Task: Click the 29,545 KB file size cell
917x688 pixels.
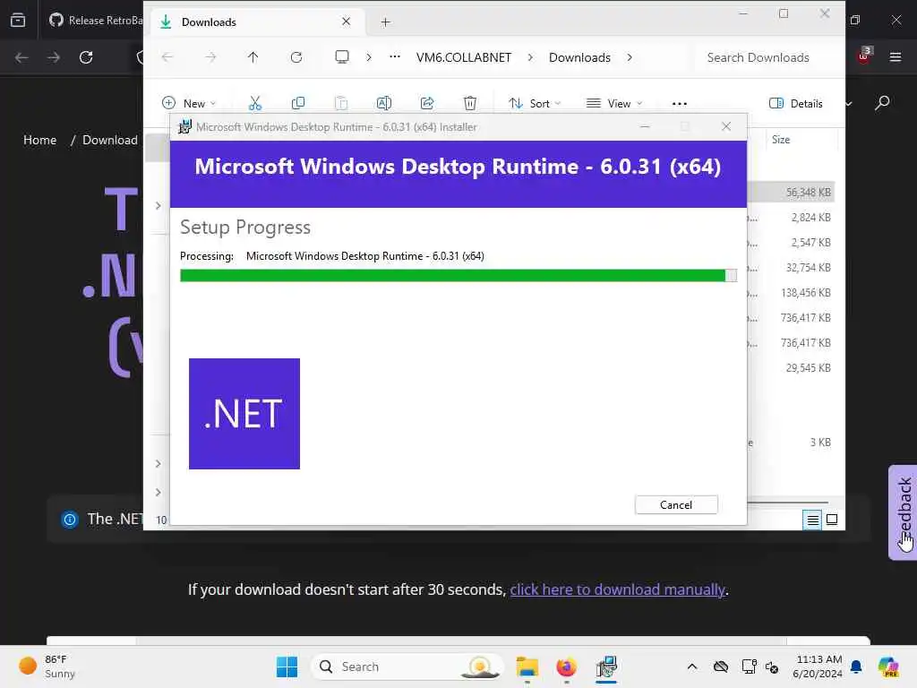Action: [809, 368]
